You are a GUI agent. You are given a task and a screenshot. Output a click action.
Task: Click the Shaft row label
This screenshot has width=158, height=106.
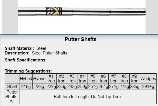12,86
